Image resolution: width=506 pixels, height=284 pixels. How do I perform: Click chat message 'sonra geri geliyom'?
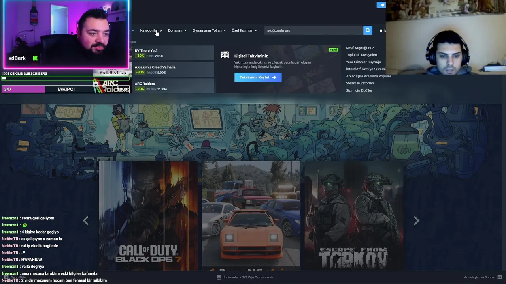pyautogui.click(x=38, y=218)
